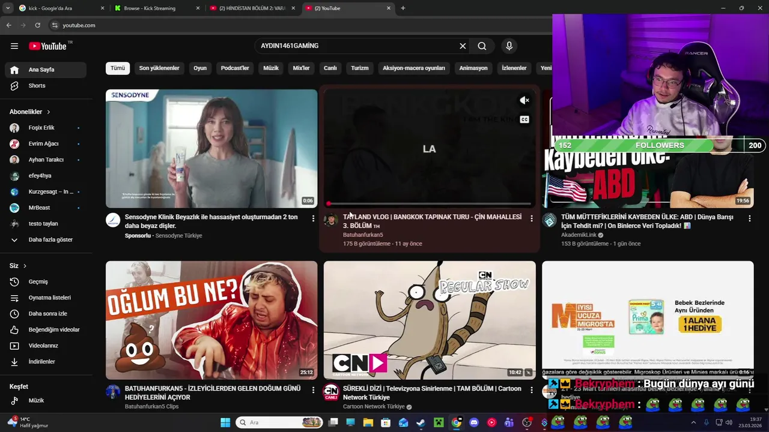Image resolution: width=769 pixels, height=432 pixels.
Task: Open Daha sonra izle list
Action: pos(46,314)
